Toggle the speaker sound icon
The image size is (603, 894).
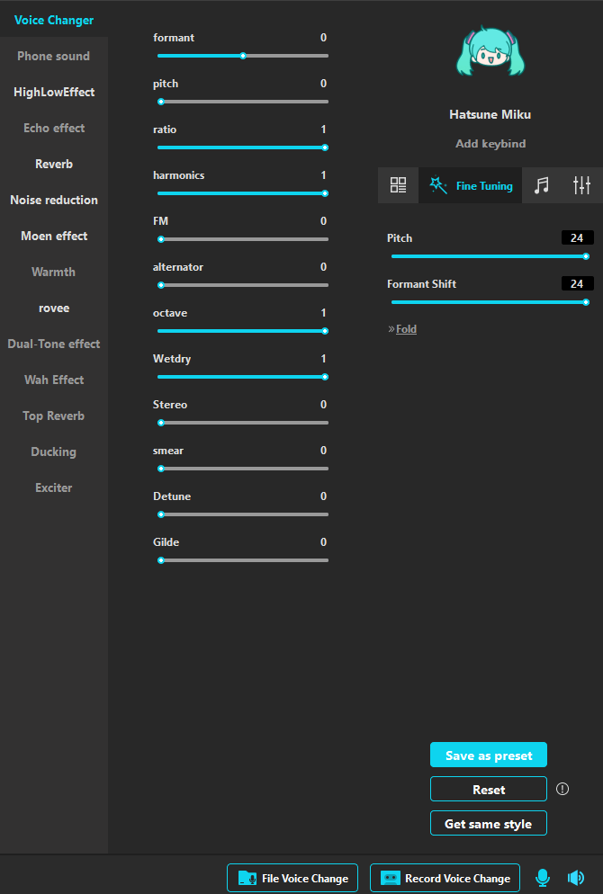pyautogui.click(x=576, y=878)
